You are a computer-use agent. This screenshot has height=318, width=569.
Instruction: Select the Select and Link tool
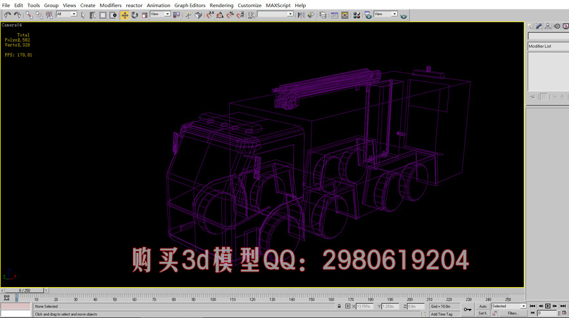coord(29,15)
